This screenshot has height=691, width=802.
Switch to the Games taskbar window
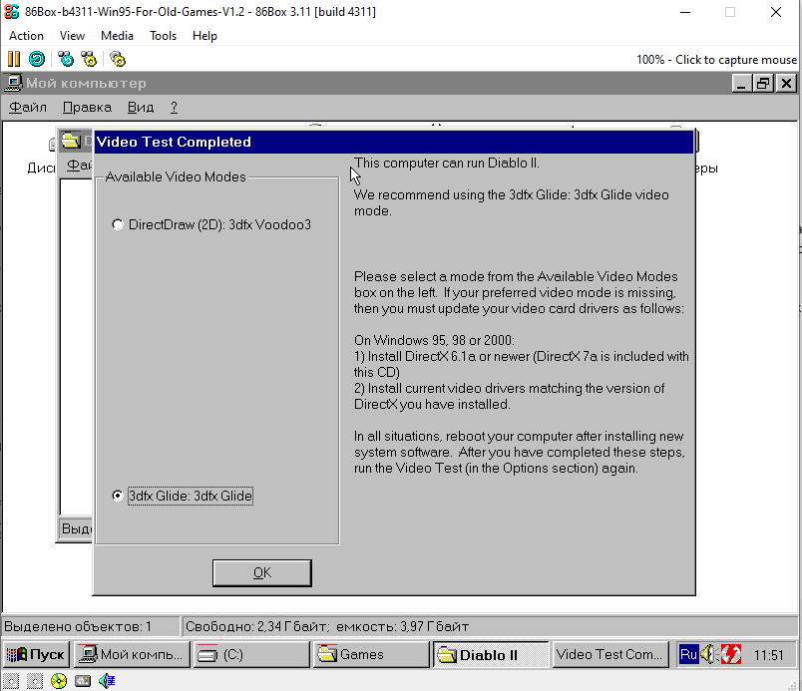371,654
